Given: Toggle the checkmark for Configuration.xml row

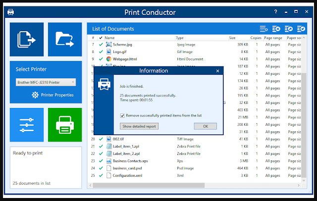Looking at the screenshot, I should (101, 175).
